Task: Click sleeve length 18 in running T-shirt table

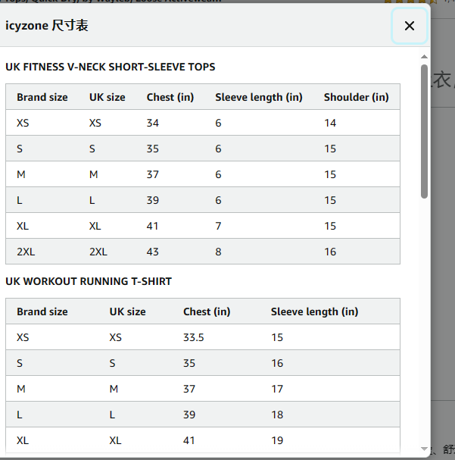Action: [x=277, y=415]
